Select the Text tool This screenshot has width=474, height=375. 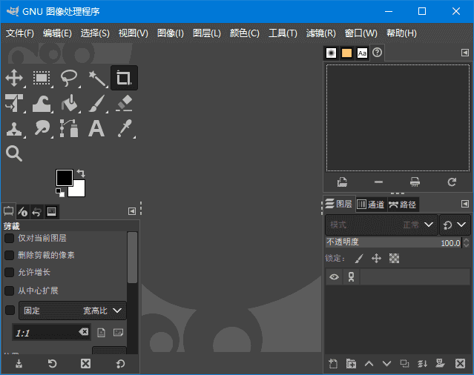(x=96, y=128)
